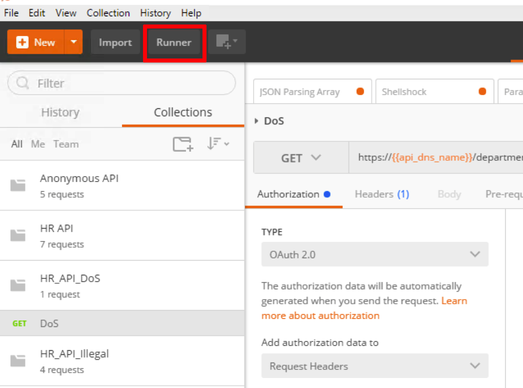Click the magnifier icon in Filter box

pos(22,82)
